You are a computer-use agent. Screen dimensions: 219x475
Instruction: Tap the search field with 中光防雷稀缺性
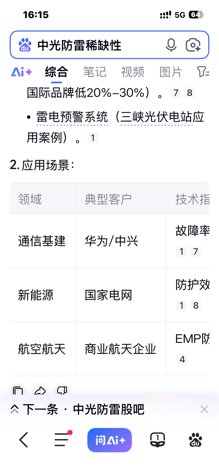click(100, 45)
